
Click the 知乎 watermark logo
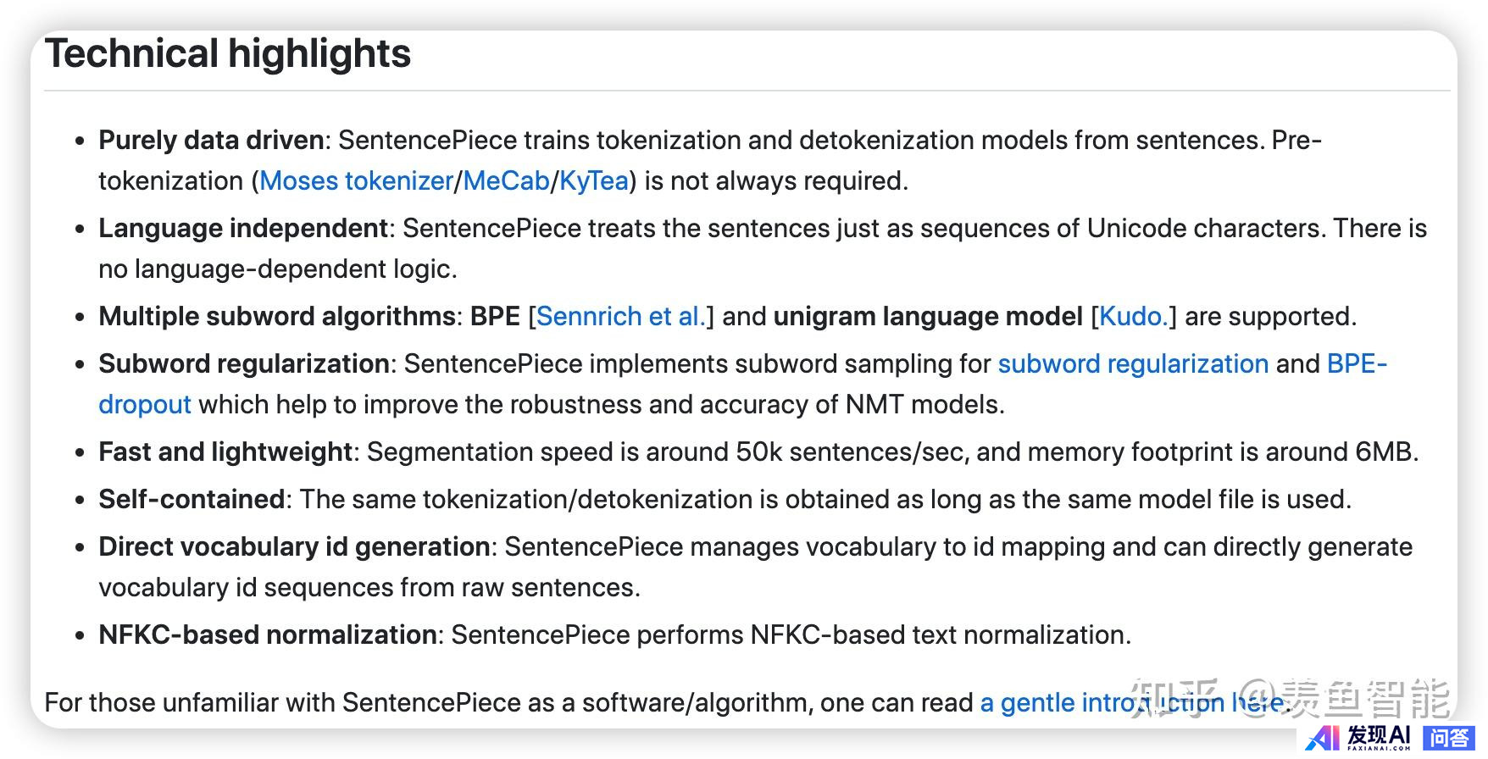coord(1174,698)
